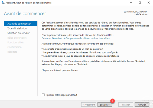The width and height of the screenshot is (153, 108).
Task: Select the Résultats step
Action: click(12, 52)
